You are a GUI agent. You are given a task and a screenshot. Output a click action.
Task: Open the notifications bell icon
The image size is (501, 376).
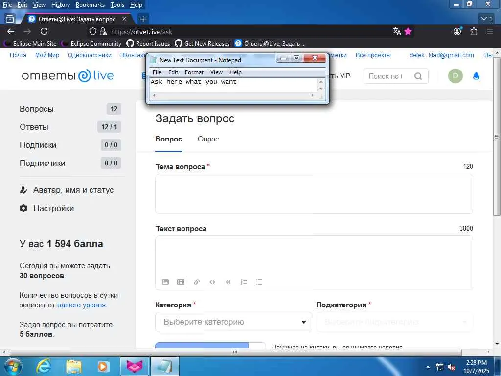[x=476, y=76]
